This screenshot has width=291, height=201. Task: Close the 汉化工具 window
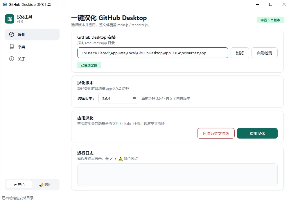[x=284, y=4]
